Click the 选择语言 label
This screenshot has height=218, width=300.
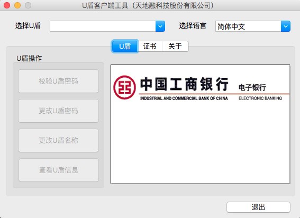tap(193, 25)
